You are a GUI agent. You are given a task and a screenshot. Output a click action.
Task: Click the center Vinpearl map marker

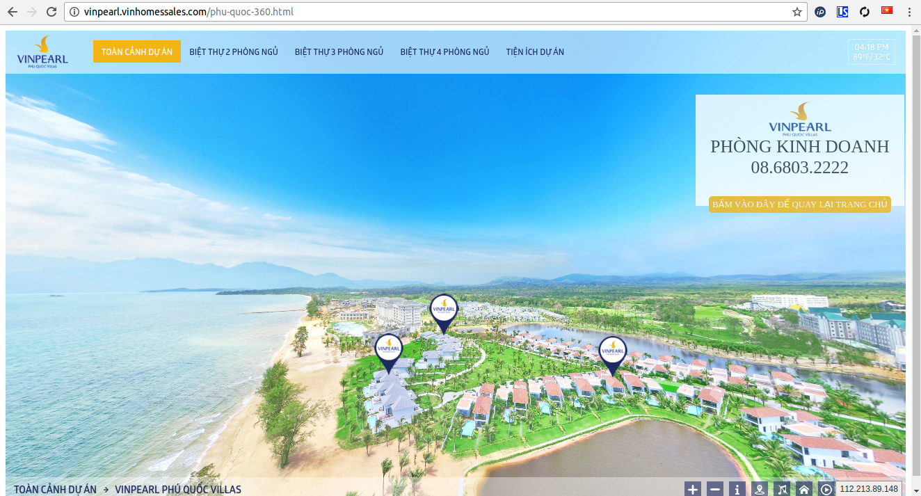click(x=444, y=312)
